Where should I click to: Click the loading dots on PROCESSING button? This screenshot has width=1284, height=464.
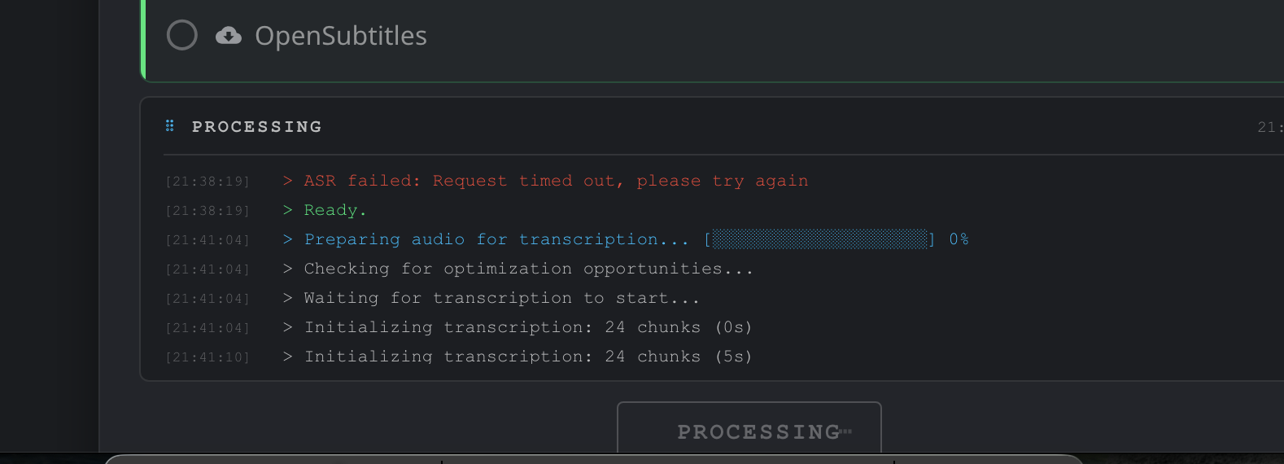pos(846,431)
